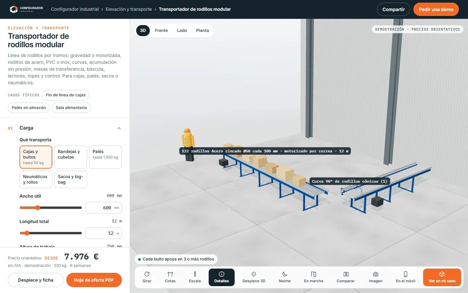Viewport: 468px width, 293px height.
Task: Toggle the Detalles info labels
Action: coord(222,277)
